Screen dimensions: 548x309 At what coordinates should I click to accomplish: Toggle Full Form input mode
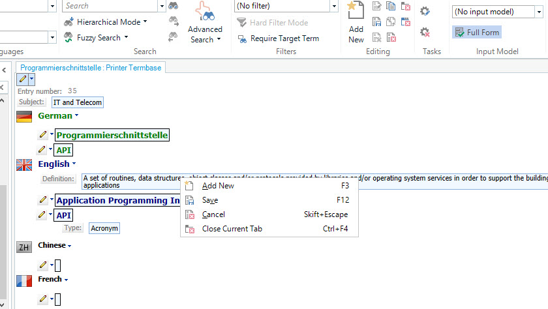pyautogui.click(x=477, y=32)
